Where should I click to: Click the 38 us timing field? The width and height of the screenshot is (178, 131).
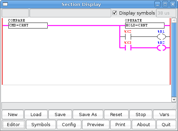click(x=166, y=13)
